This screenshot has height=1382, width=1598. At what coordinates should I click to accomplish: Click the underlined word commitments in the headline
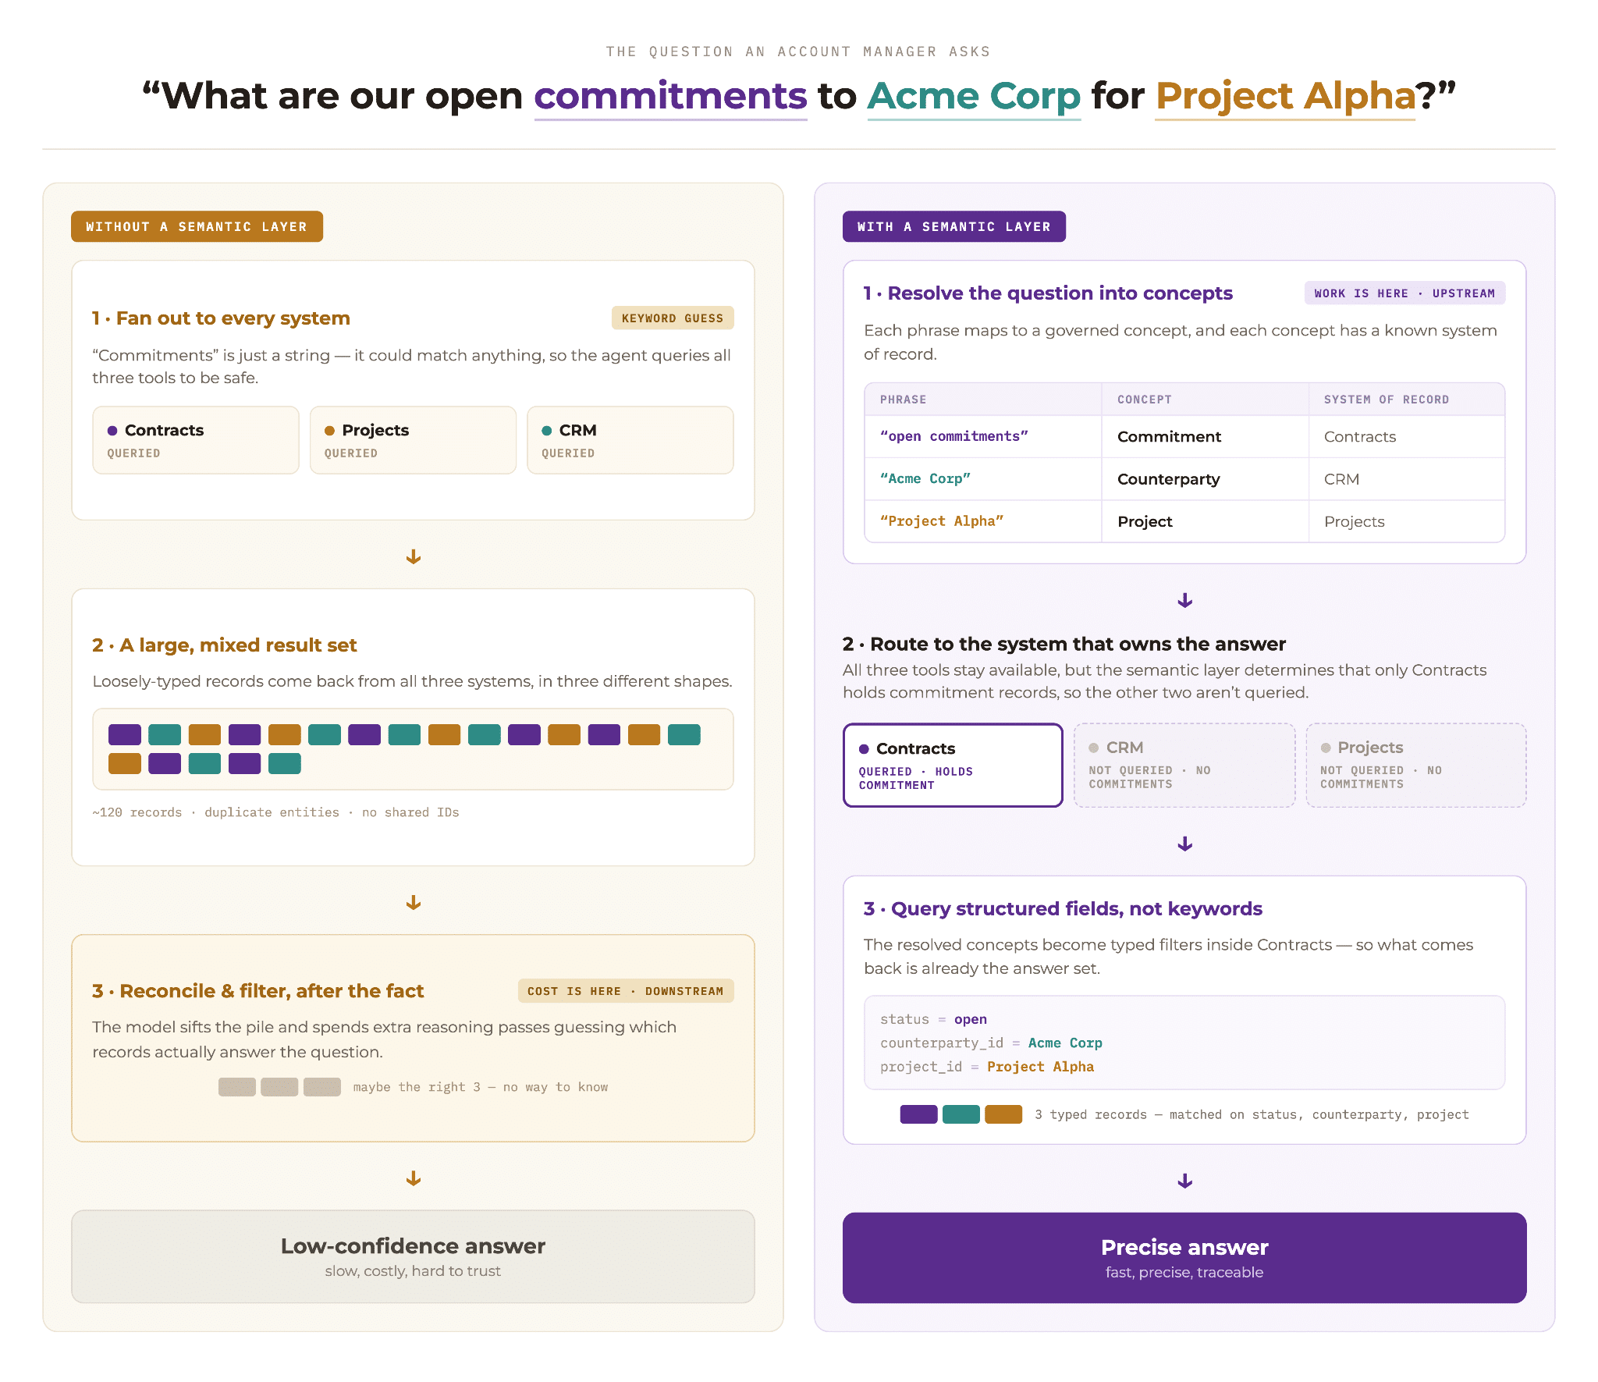pos(670,97)
